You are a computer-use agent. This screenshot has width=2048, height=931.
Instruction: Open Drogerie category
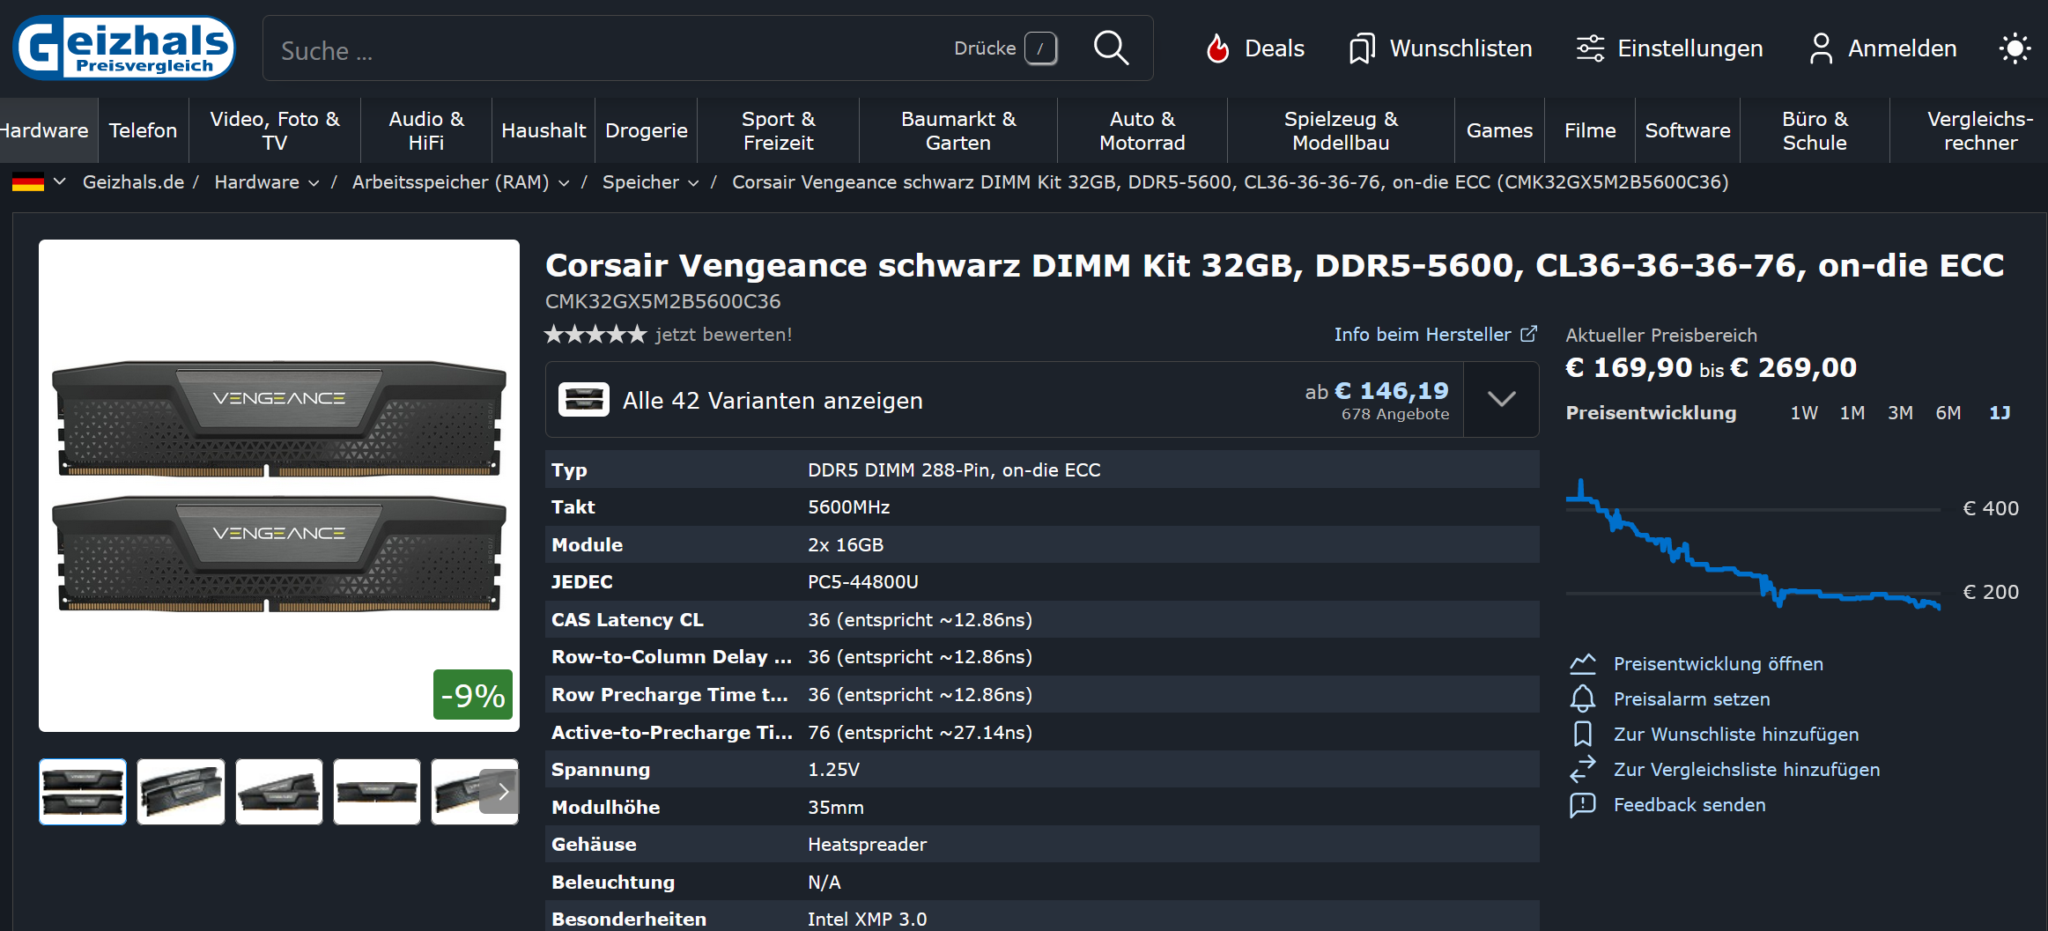[647, 130]
